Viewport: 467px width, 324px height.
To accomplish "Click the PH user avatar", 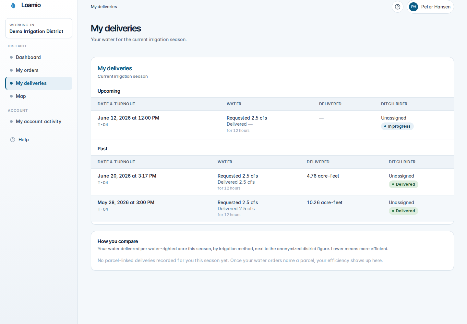I will tap(413, 7).
